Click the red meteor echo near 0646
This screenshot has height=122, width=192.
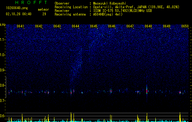(x=111, y=91)
